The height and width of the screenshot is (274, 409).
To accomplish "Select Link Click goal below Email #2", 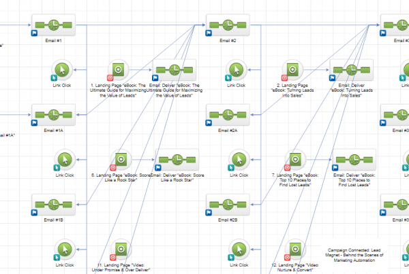I will (237, 69).
